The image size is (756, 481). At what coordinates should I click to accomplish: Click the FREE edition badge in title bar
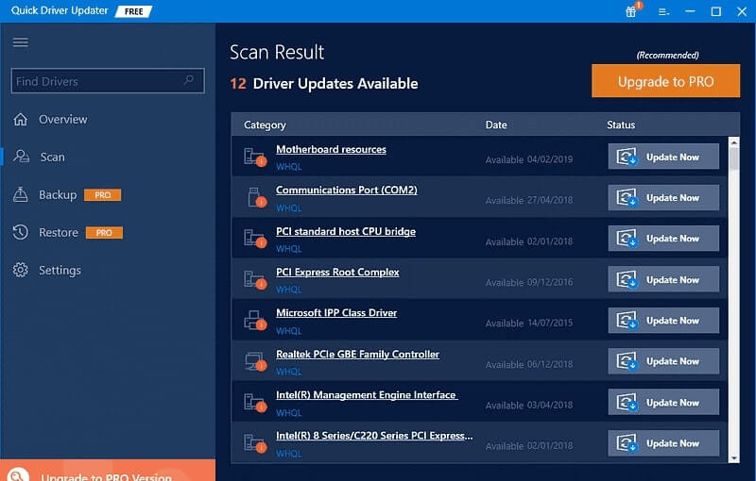pyautogui.click(x=133, y=11)
